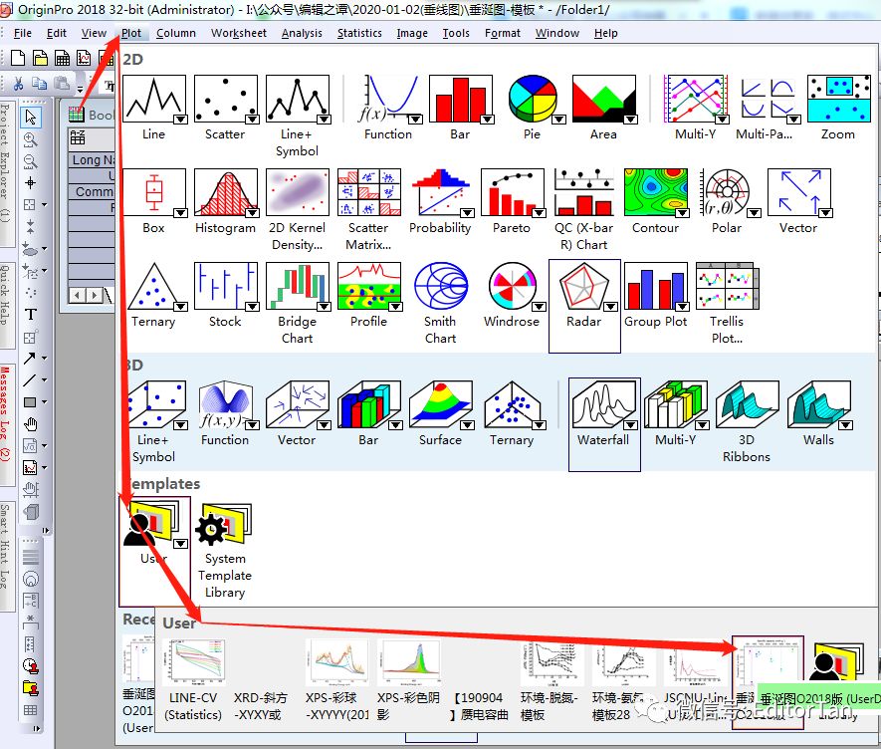Select the 2D Ternary plot icon
The height and width of the screenshot is (749, 881).
pyautogui.click(x=154, y=286)
